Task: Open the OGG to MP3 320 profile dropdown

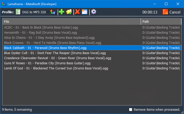Action: coord(48,12)
